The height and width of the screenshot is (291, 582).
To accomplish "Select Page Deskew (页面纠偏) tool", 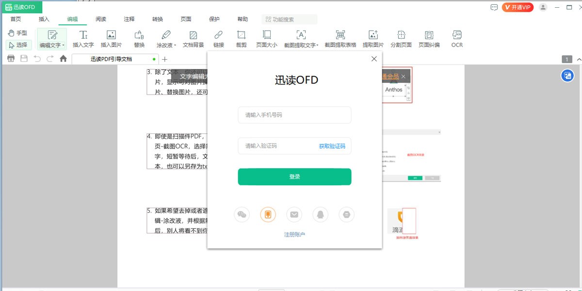I will tap(429, 39).
